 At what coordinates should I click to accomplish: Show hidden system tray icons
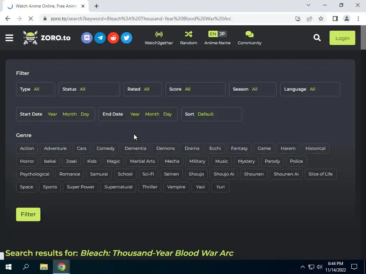[302, 267]
